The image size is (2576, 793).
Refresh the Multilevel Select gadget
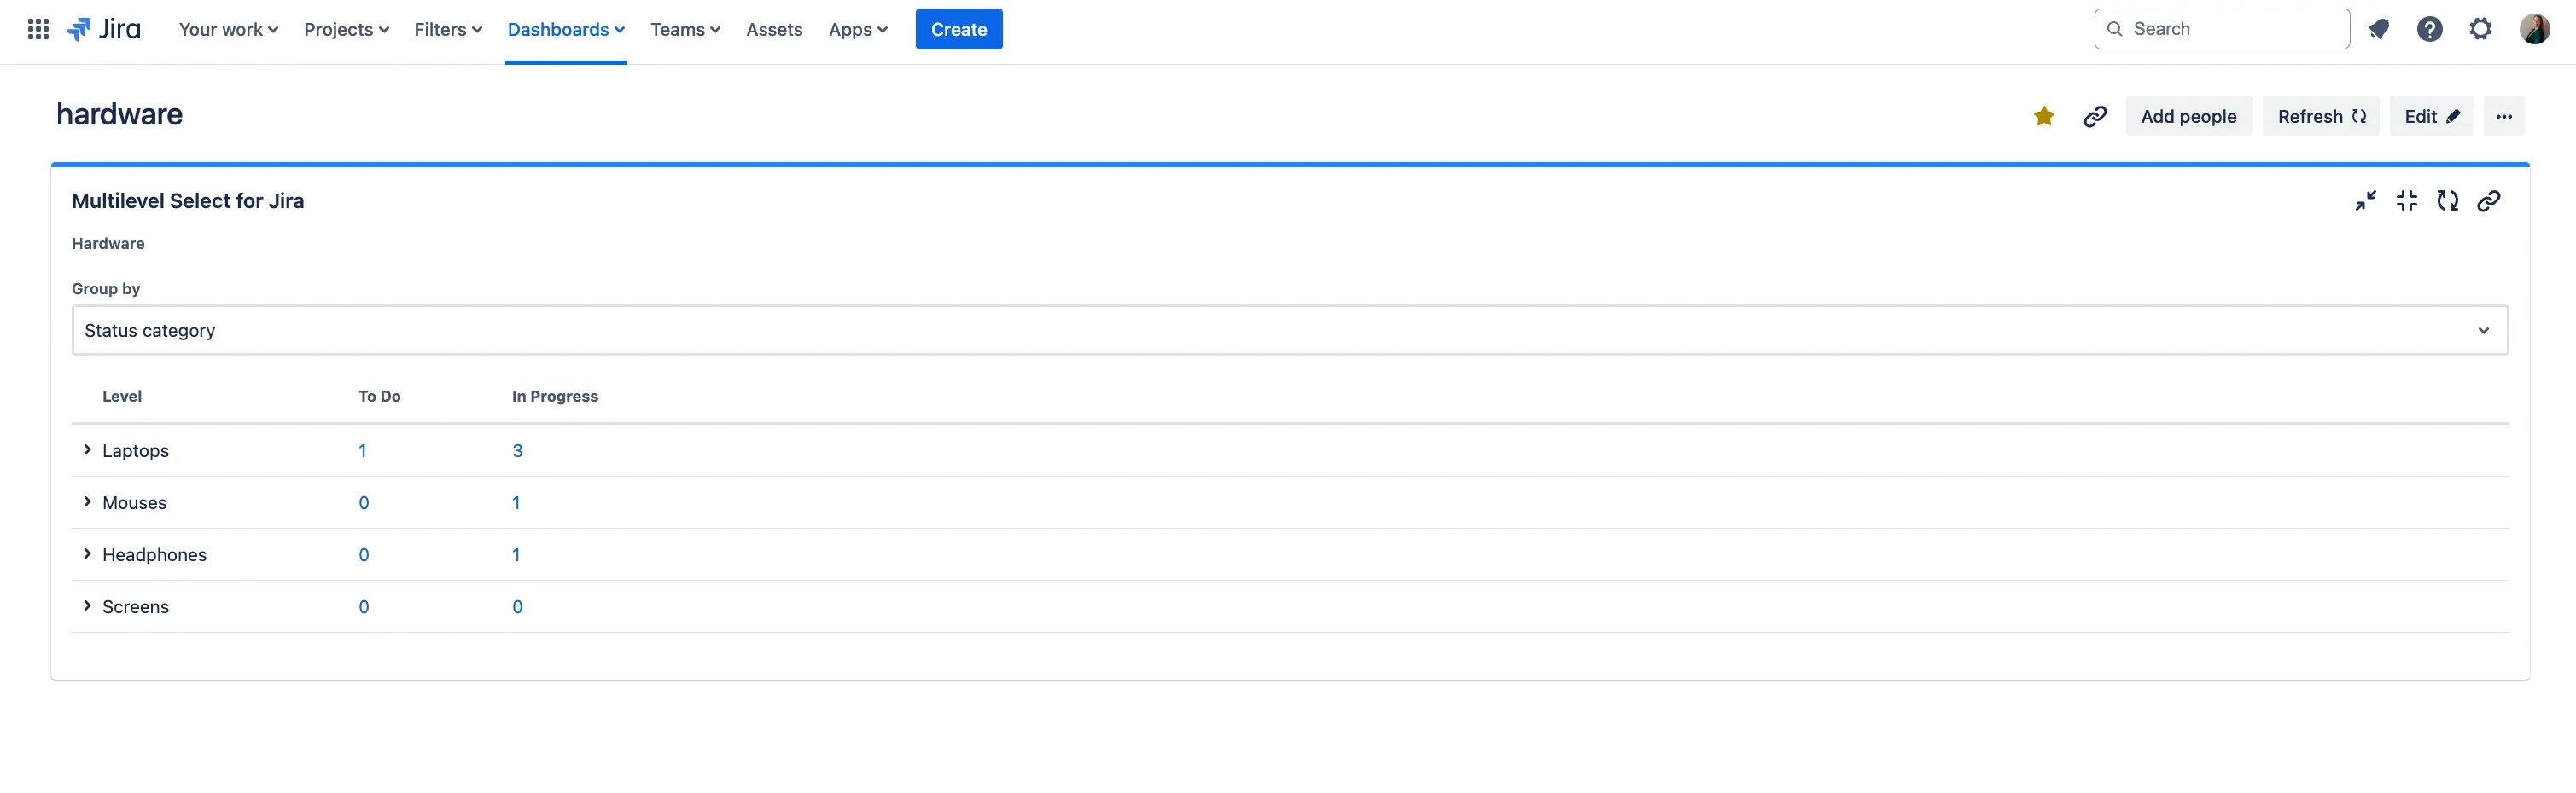(x=2447, y=200)
